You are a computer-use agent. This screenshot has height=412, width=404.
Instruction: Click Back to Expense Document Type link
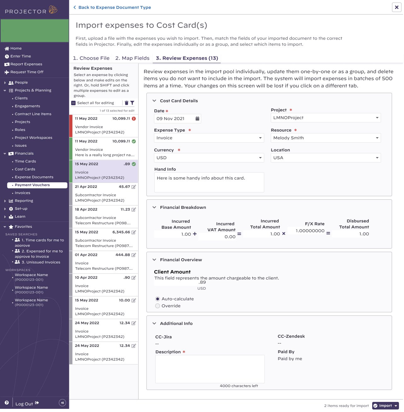point(112,8)
